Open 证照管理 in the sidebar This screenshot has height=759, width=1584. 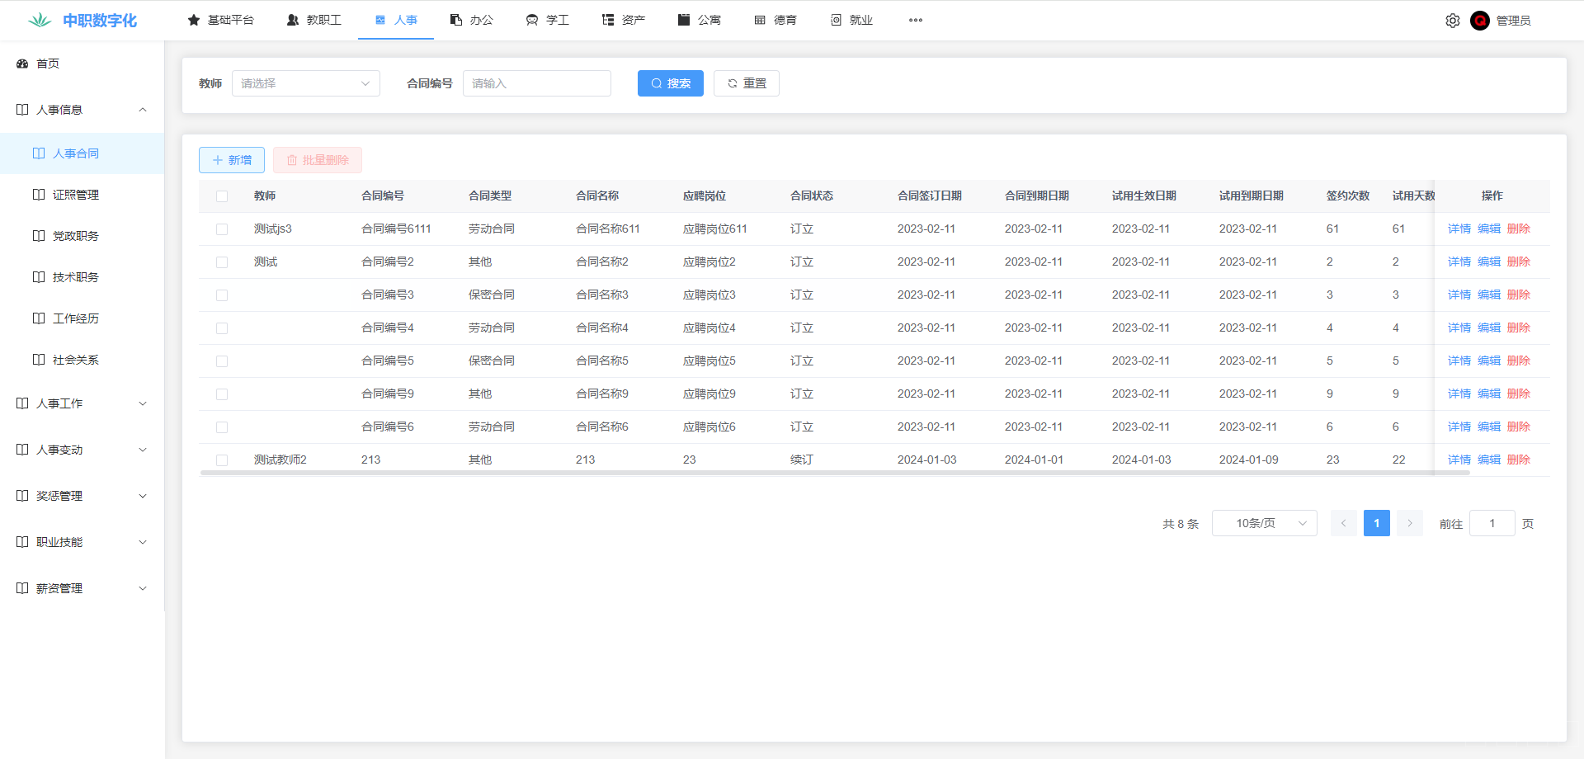pos(76,195)
